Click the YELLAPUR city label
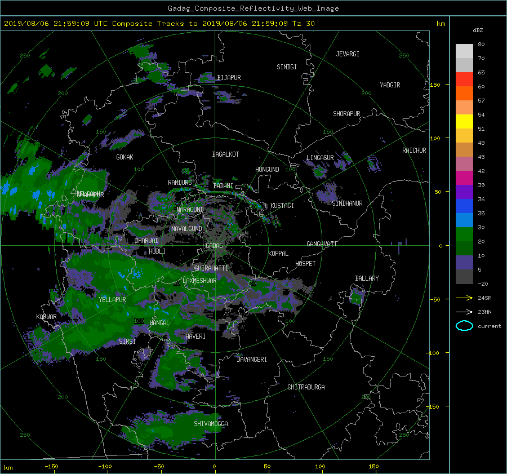The image size is (507, 474). coord(112,300)
